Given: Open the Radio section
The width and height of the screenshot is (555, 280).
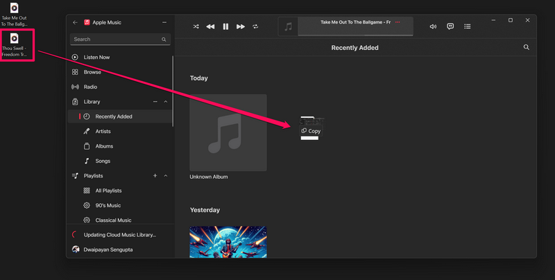Looking at the screenshot, I should 90,87.
